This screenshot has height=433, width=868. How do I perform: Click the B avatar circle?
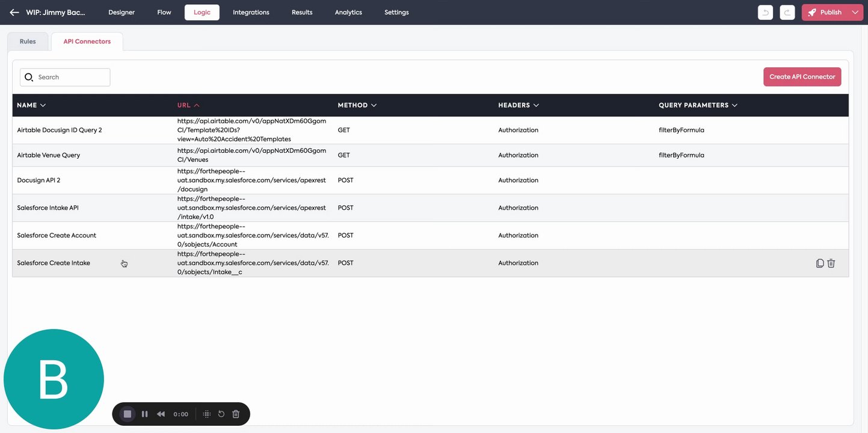click(54, 379)
